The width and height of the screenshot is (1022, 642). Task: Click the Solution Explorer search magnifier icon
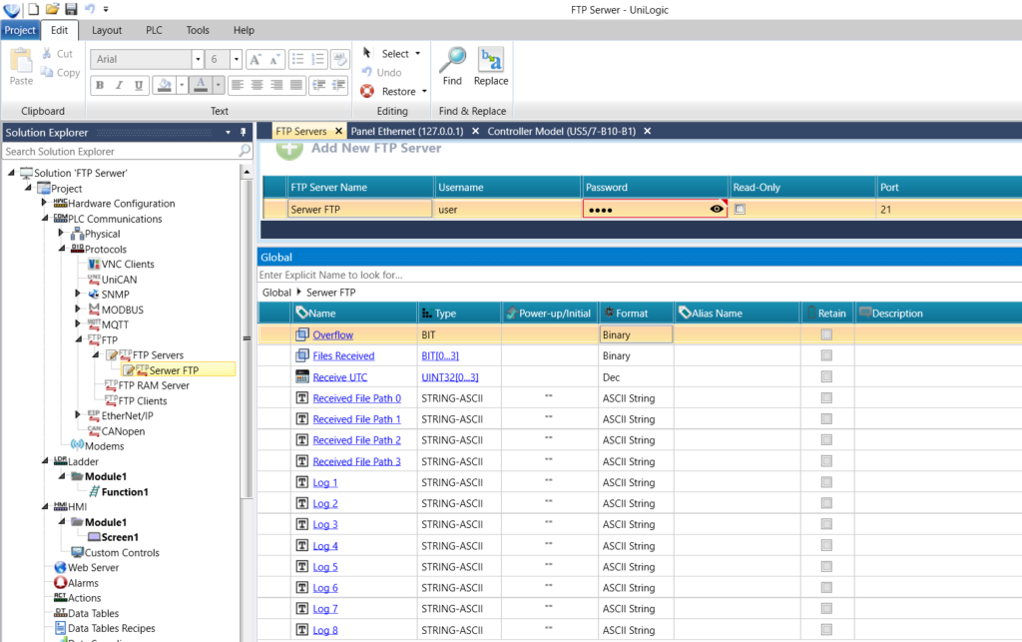[245, 151]
